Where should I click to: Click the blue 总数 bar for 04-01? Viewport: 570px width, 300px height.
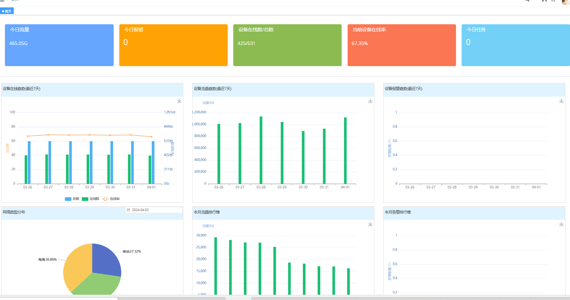(153, 162)
